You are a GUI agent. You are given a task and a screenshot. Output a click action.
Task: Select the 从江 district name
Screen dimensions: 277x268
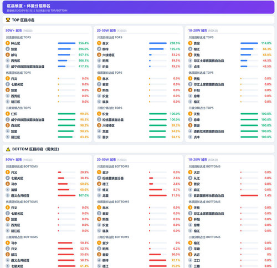[x=197, y=178]
